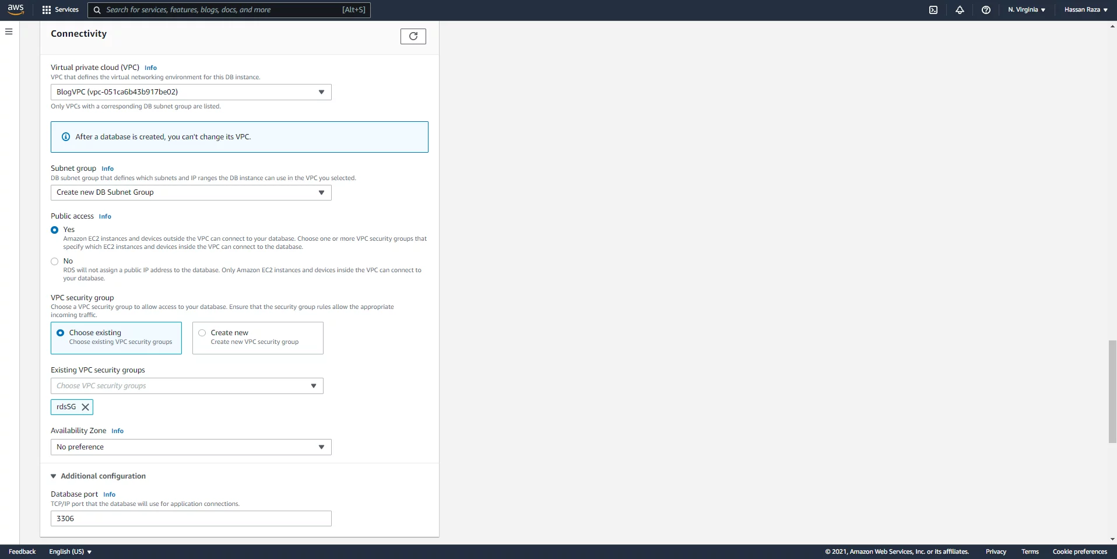Select Create new security group option

point(258,338)
